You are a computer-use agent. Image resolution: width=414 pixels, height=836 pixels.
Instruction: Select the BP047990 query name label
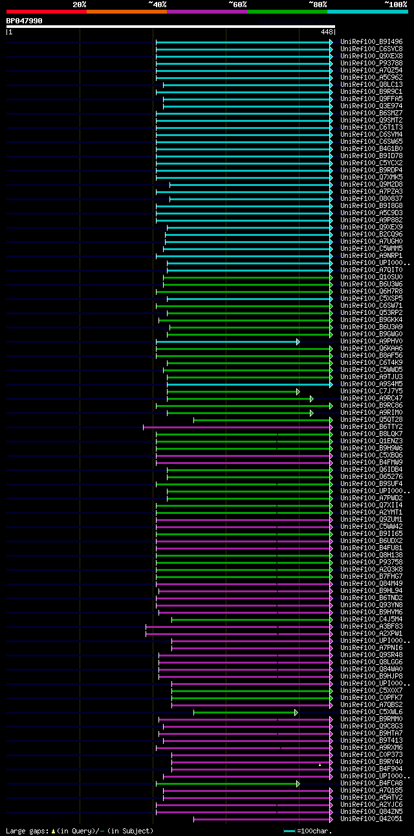pyautogui.click(x=25, y=21)
